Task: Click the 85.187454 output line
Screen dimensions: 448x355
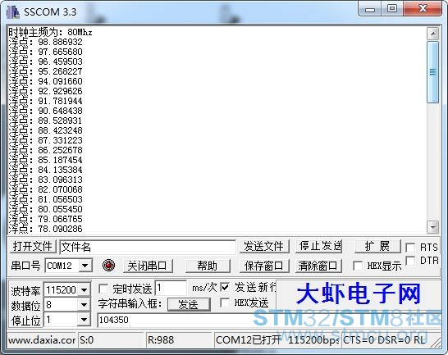Action: 46,160
